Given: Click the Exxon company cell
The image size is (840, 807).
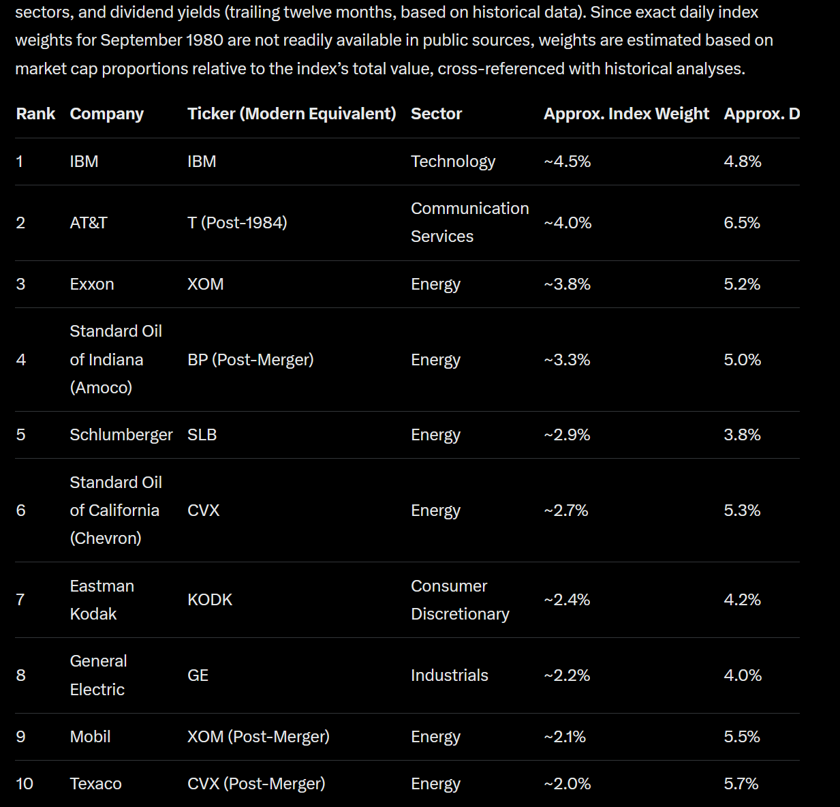Looking at the screenshot, I should (91, 284).
